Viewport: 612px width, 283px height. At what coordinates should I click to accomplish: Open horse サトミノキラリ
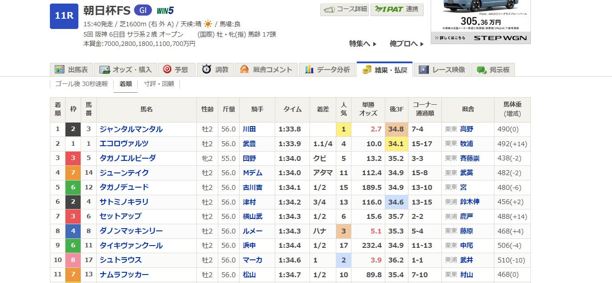click(124, 202)
